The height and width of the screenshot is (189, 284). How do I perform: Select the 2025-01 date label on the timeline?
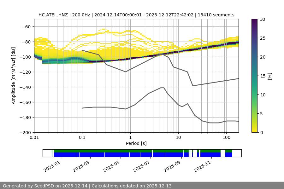(52, 166)
